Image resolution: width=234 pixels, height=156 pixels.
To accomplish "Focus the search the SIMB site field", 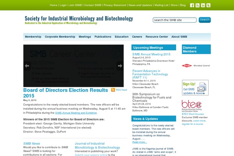I will coord(175,20).
